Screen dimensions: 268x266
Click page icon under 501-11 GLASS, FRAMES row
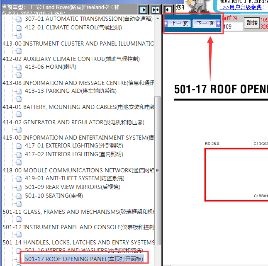point(19,219)
